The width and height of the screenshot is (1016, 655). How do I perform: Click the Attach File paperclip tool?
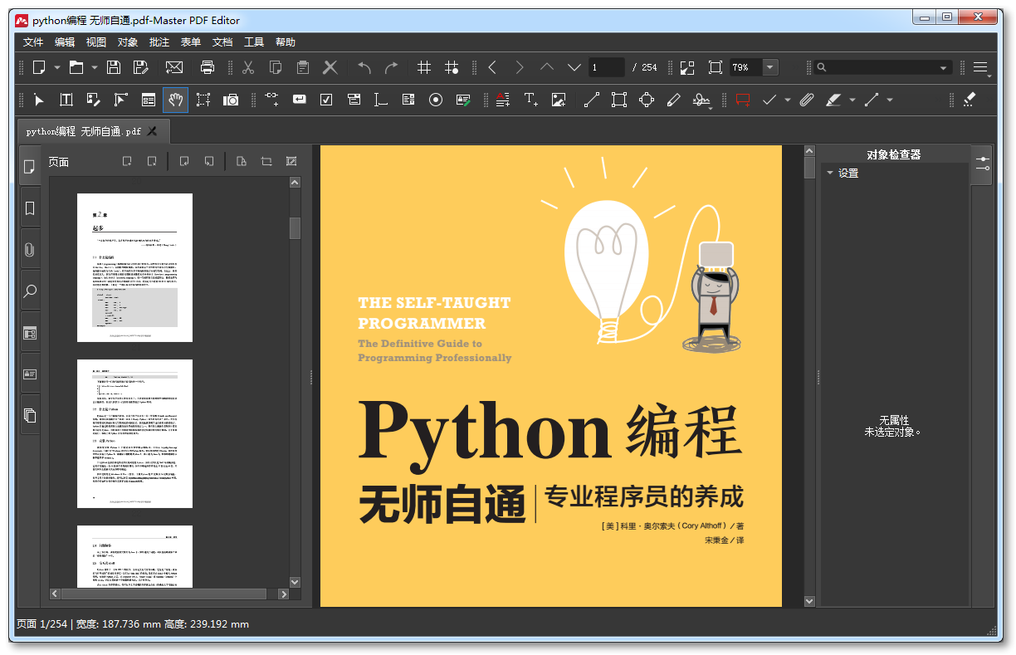[x=806, y=100]
